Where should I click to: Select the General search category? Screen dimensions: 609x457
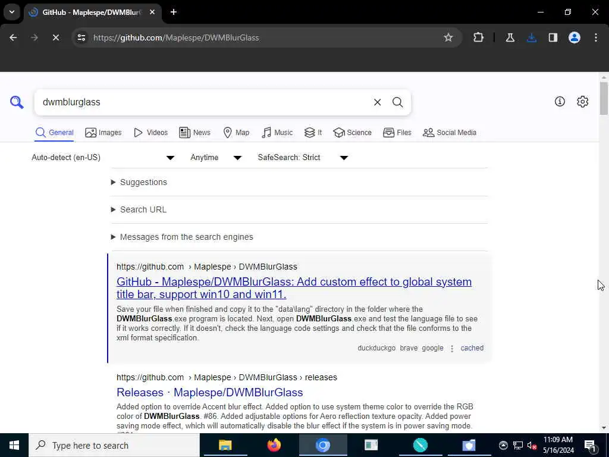(x=54, y=133)
